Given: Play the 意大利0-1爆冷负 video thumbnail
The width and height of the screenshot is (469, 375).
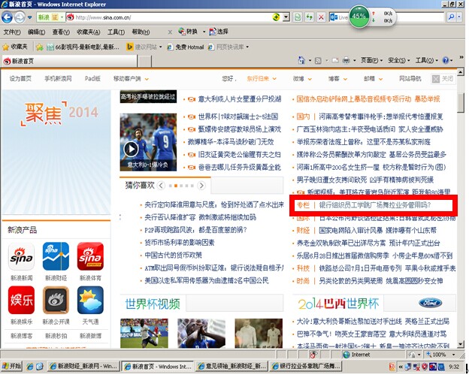Looking at the screenshot, I should point(148,142).
